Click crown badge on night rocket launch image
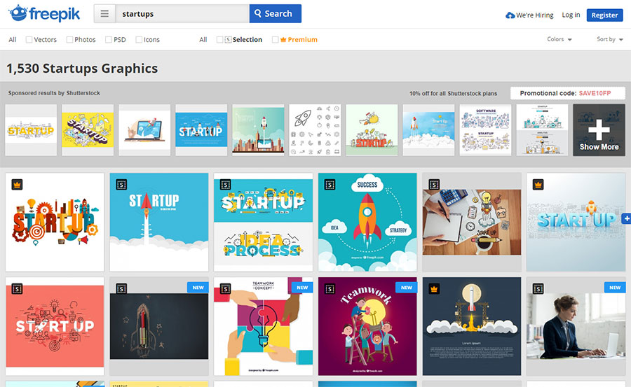This screenshot has width=631, height=387. (434, 289)
